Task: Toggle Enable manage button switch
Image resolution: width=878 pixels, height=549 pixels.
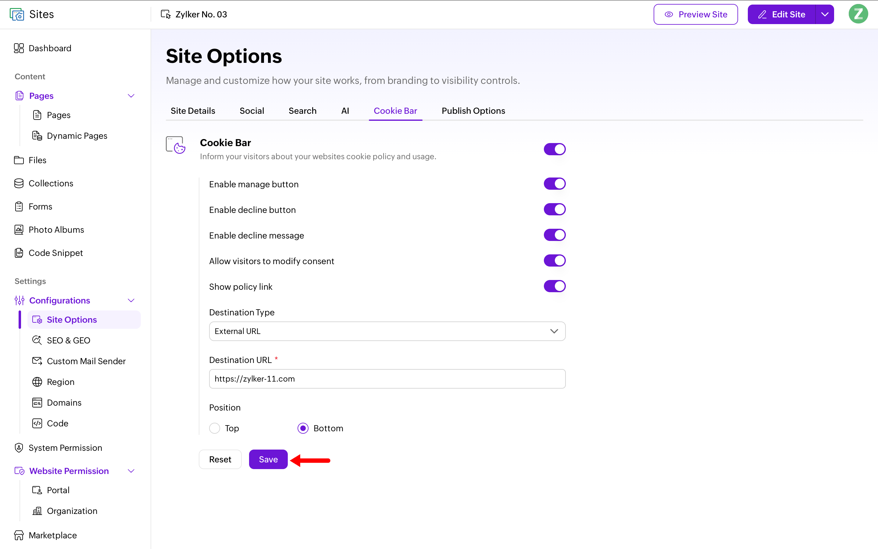Action: pos(554,184)
